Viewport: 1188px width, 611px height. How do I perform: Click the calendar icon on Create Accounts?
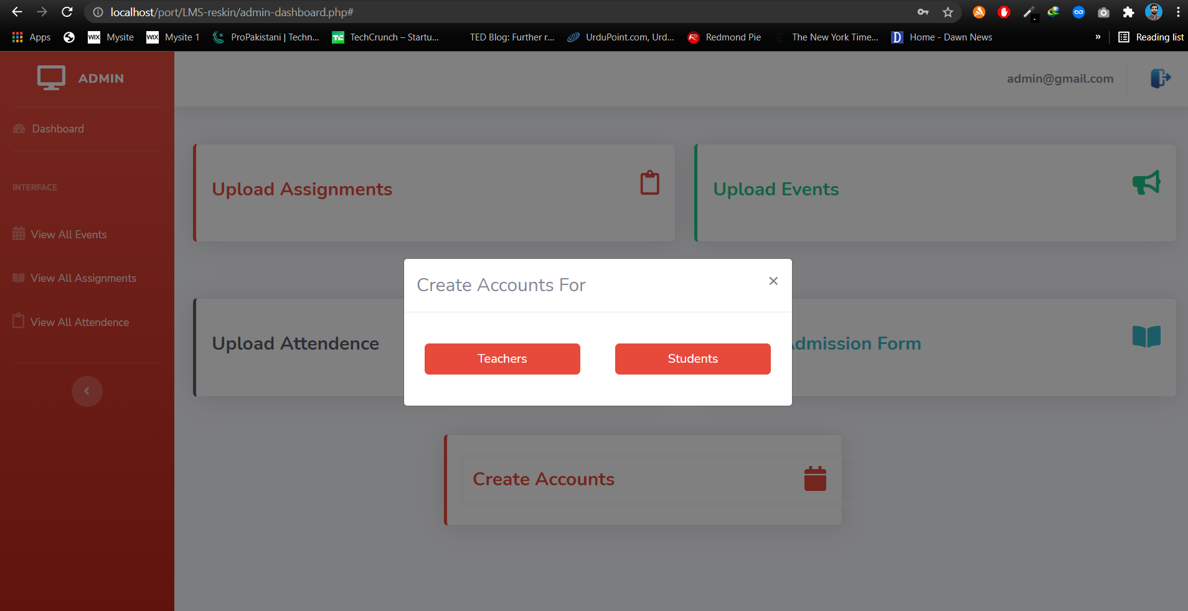click(x=814, y=478)
